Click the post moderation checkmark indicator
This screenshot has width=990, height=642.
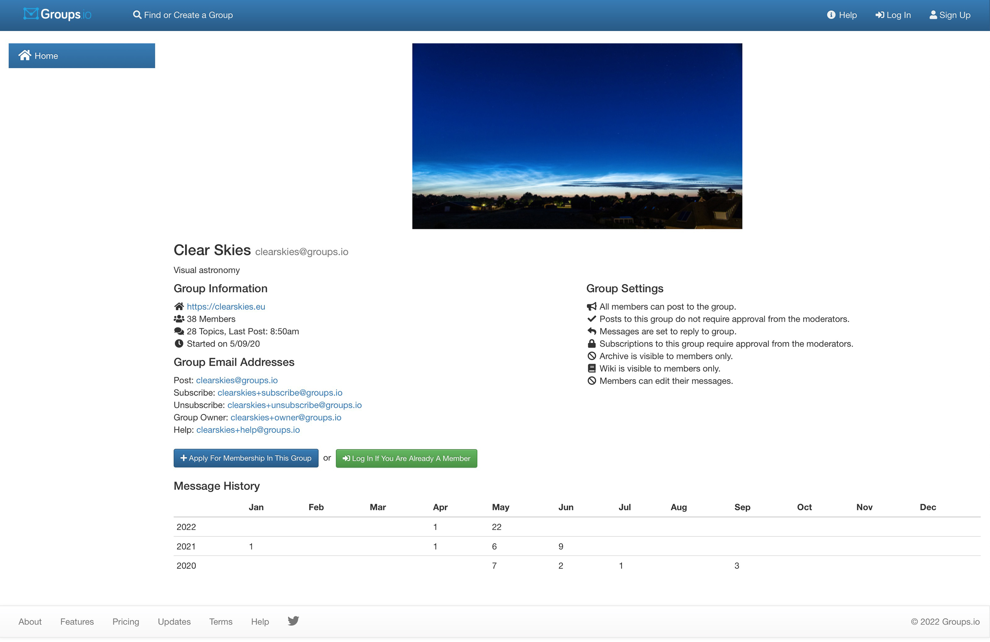pyautogui.click(x=591, y=319)
